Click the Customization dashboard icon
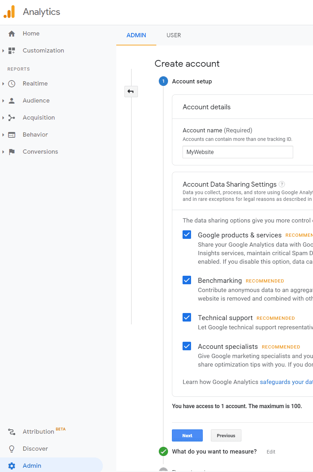This screenshot has width=313, height=472. [12, 51]
